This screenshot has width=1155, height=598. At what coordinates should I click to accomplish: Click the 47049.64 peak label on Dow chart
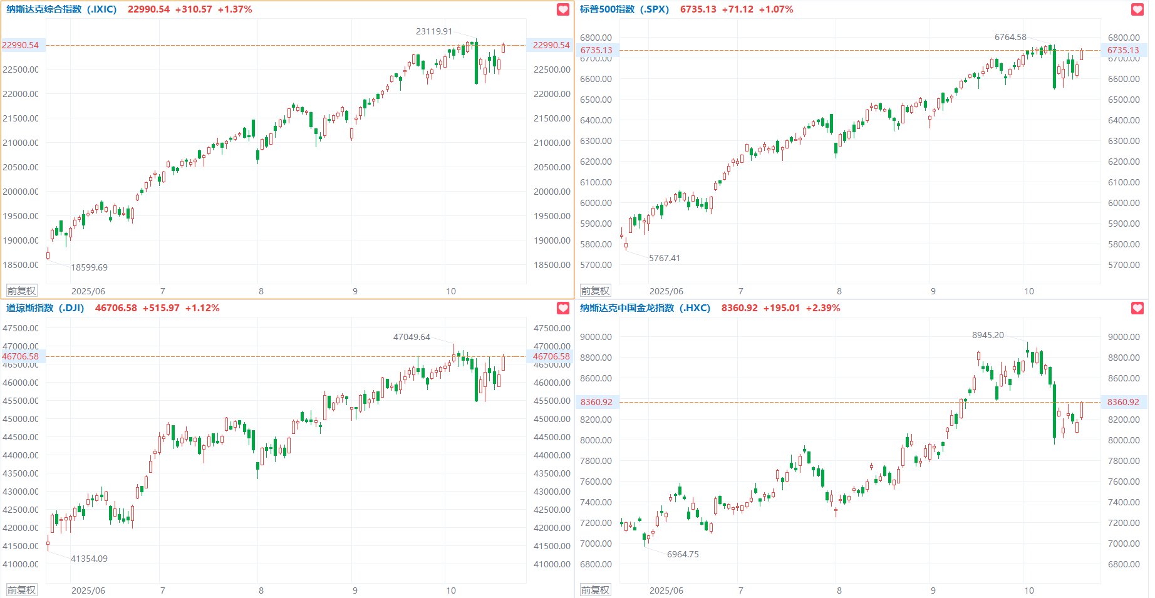pyautogui.click(x=412, y=337)
